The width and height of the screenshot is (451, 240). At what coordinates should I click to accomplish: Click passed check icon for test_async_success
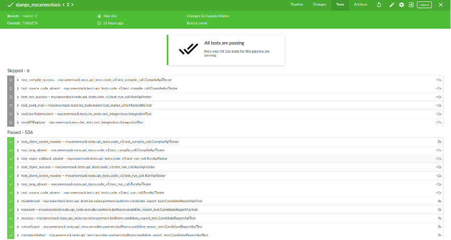pyautogui.click(x=11, y=167)
